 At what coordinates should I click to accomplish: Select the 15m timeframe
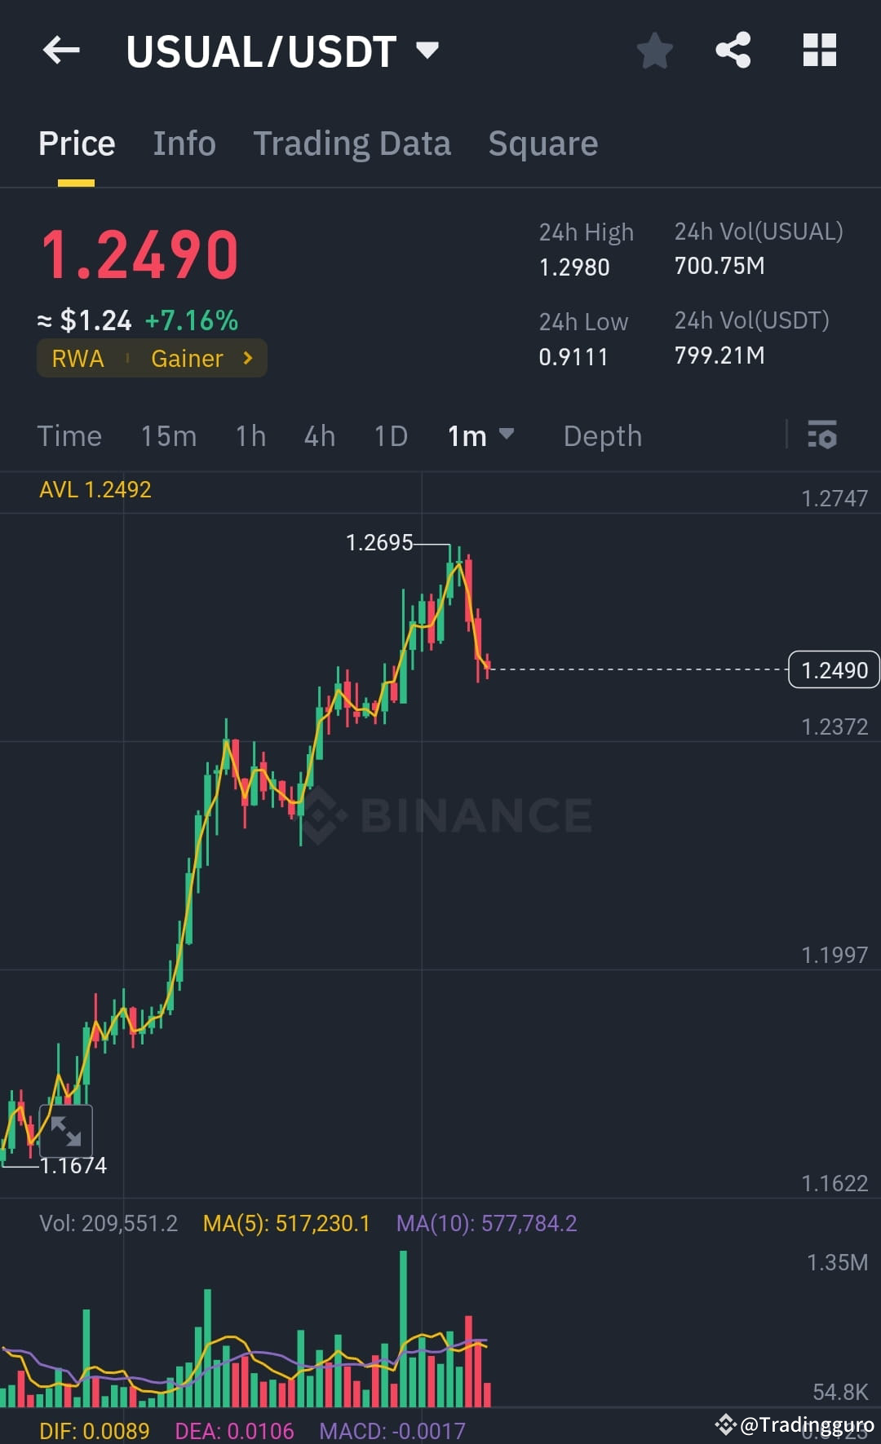point(168,436)
